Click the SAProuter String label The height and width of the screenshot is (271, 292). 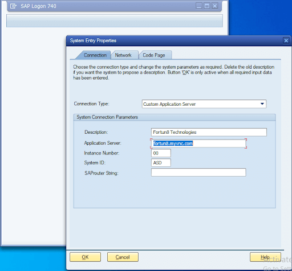102,173
